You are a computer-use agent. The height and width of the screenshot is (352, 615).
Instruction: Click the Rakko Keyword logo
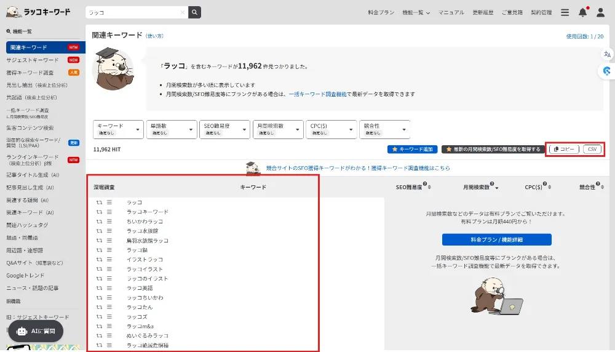pos(38,12)
